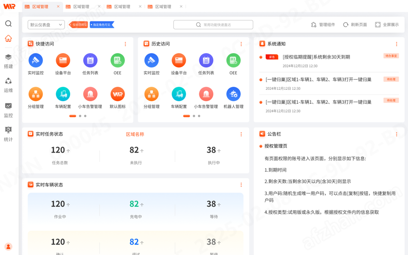Image resolution: width=408 pixels, height=255 pixels.
Task: Open 实时监控 in the 快捷访问 panel
Action: pos(36,60)
